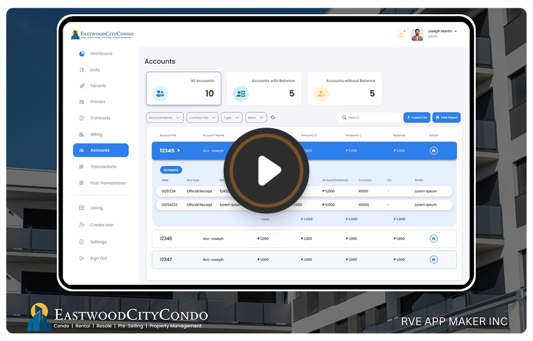Click the EastwoodCityCondo logo in header
The image size is (533, 341).
click(x=102, y=34)
